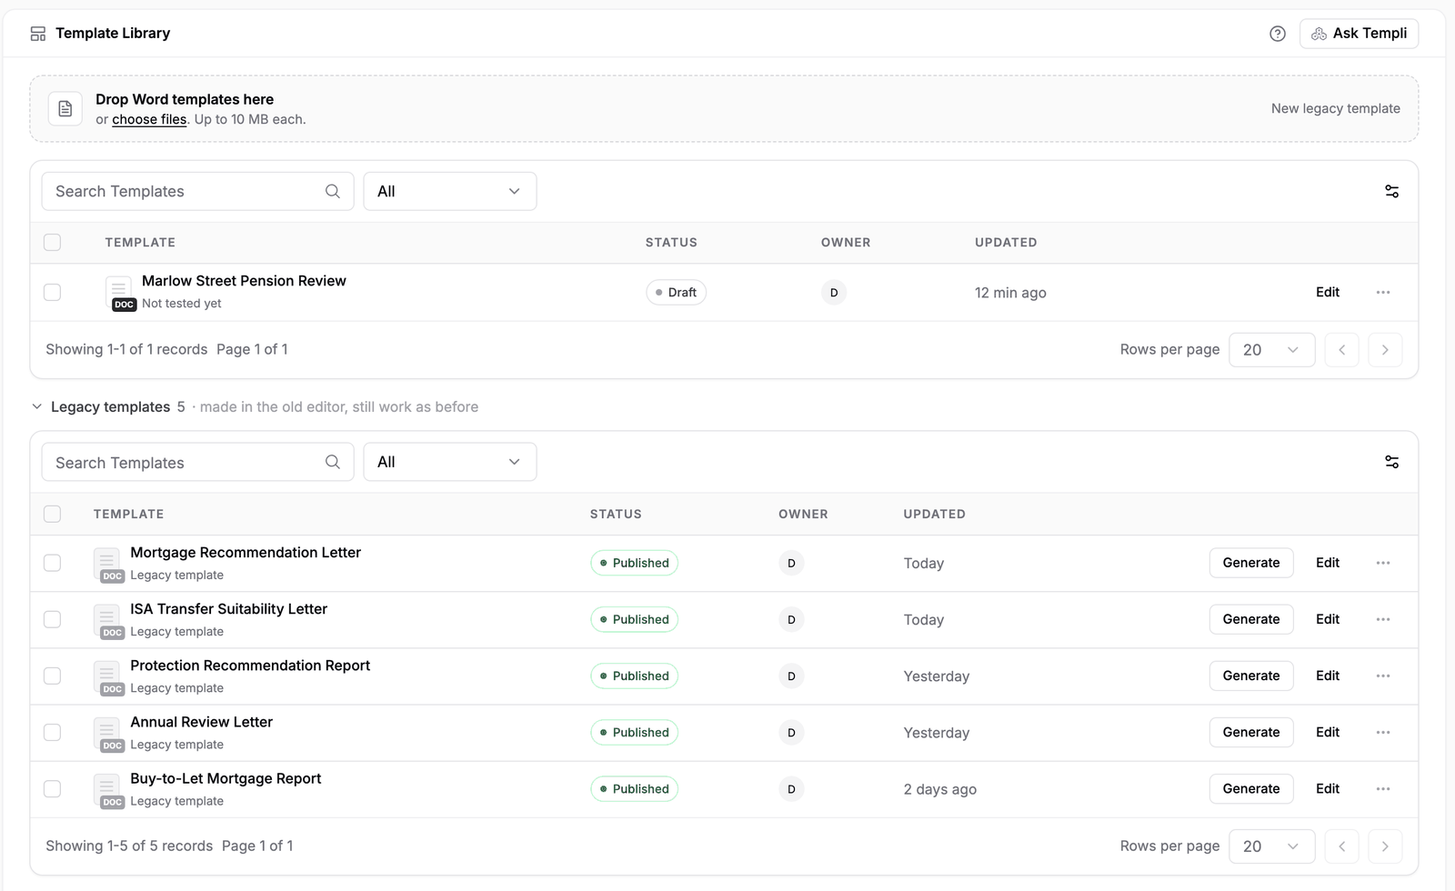Viewport: 1455px width, 891px height.
Task: Open column settings for top table
Action: click(x=1392, y=191)
